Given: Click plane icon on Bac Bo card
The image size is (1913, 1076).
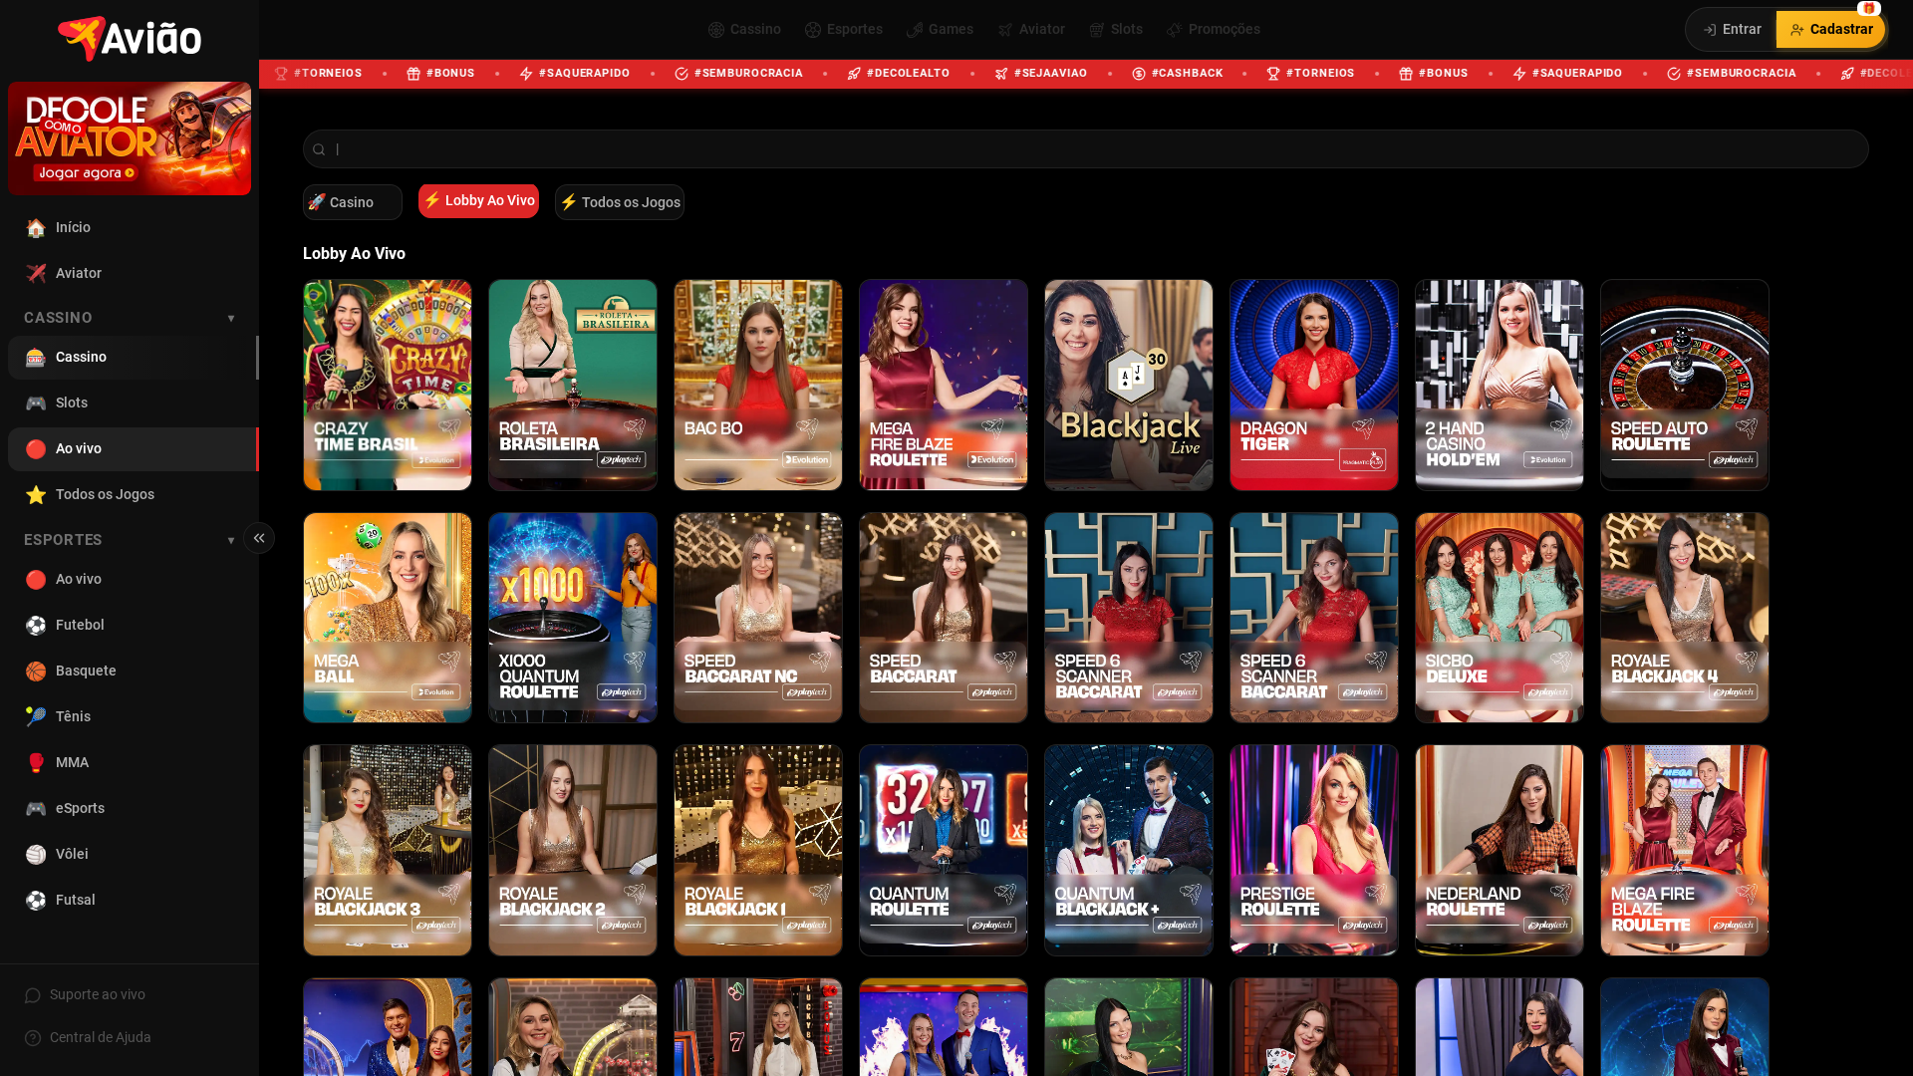Looking at the screenshot, I should click(x=807, y=429).
